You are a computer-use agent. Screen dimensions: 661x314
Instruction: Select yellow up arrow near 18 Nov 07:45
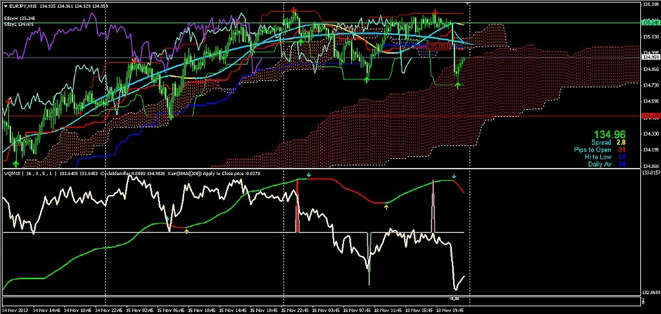[x=386, y=206]
